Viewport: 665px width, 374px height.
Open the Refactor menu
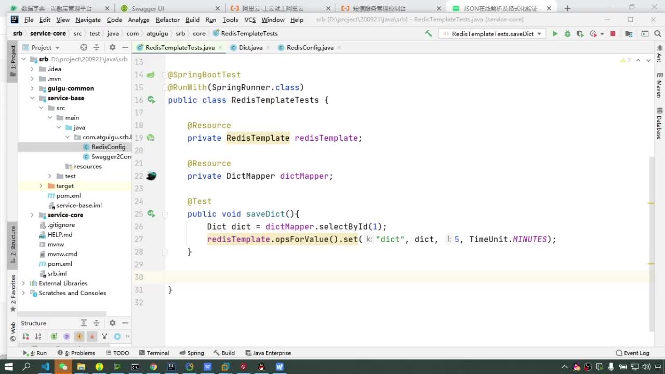pyautogui.click(x=167, y=20)
